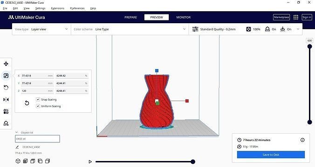Switch to the PREPARE stage
The image size is (315, 167).
(130, 18)
